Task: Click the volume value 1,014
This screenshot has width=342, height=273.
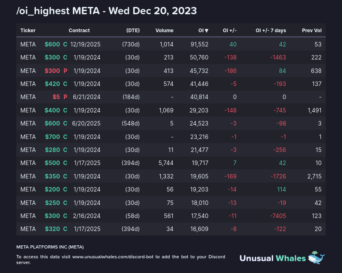Action: click(167, 44)
